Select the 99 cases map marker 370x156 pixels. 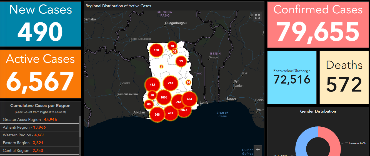point(181,61)
